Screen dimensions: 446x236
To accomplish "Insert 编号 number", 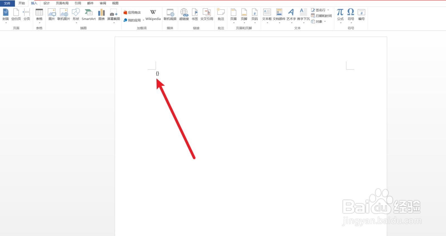I will 361,14.
